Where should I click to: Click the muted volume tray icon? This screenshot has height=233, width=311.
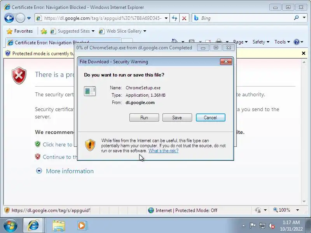pyautogui.click(x=271, y=226)
